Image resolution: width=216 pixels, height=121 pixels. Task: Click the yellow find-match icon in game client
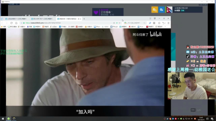click(x=154, y=10)
